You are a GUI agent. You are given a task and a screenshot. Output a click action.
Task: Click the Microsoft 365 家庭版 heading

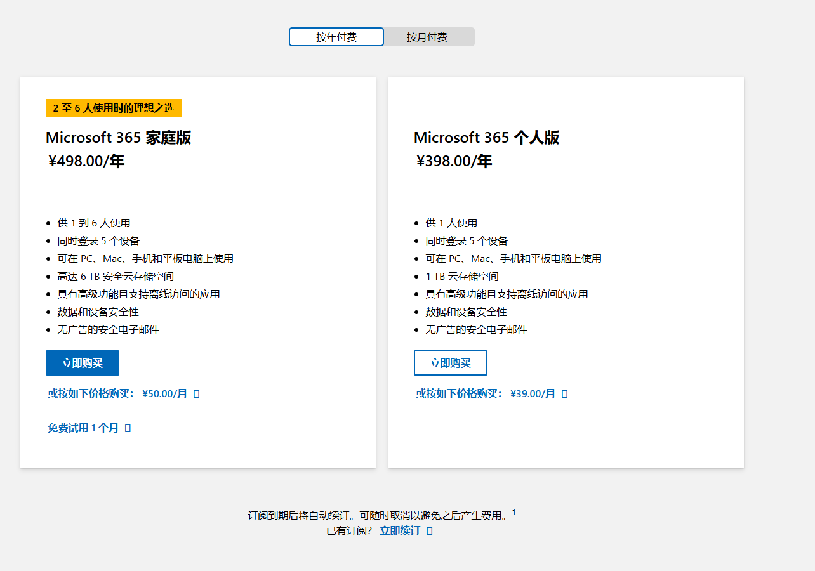118,138
